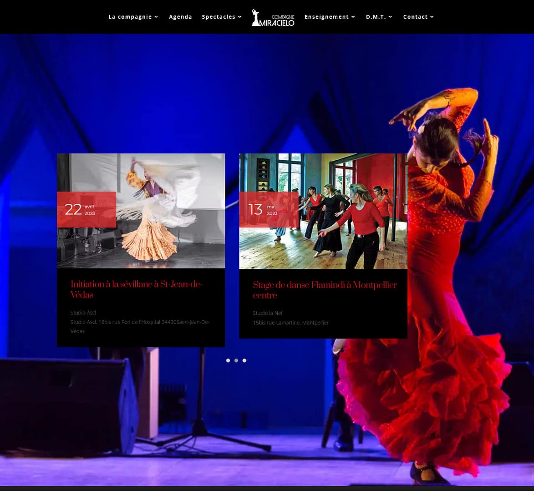Screen dimensions: 534x491
Task: Click the 22 avril 2023 date badge
Action: click(x=86, y=209)
